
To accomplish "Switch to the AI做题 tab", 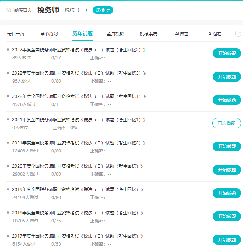I will (182, 34).
